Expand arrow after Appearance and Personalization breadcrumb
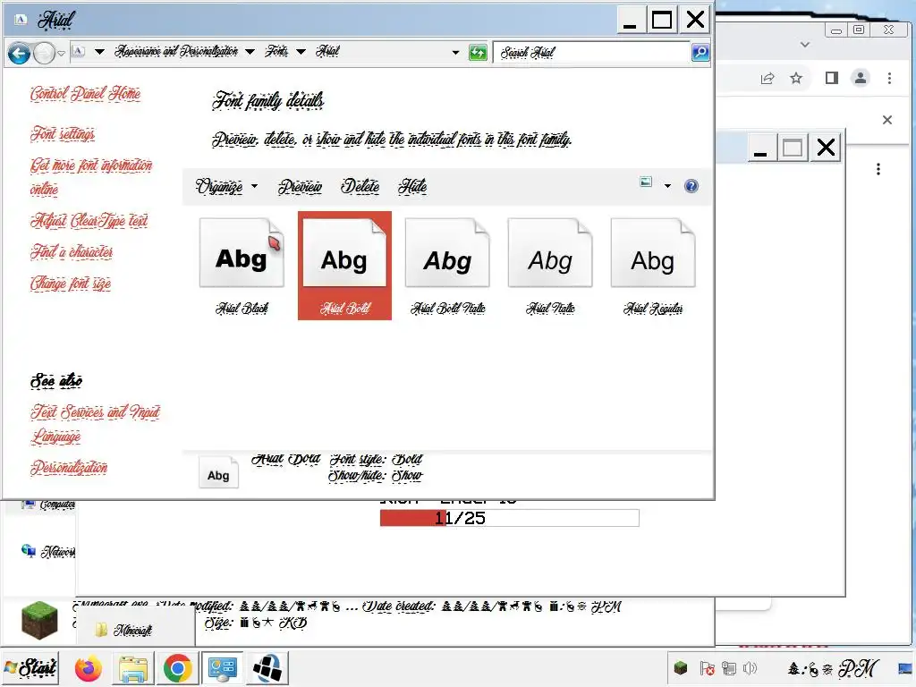The image size is (916, 687). point(250,51)
